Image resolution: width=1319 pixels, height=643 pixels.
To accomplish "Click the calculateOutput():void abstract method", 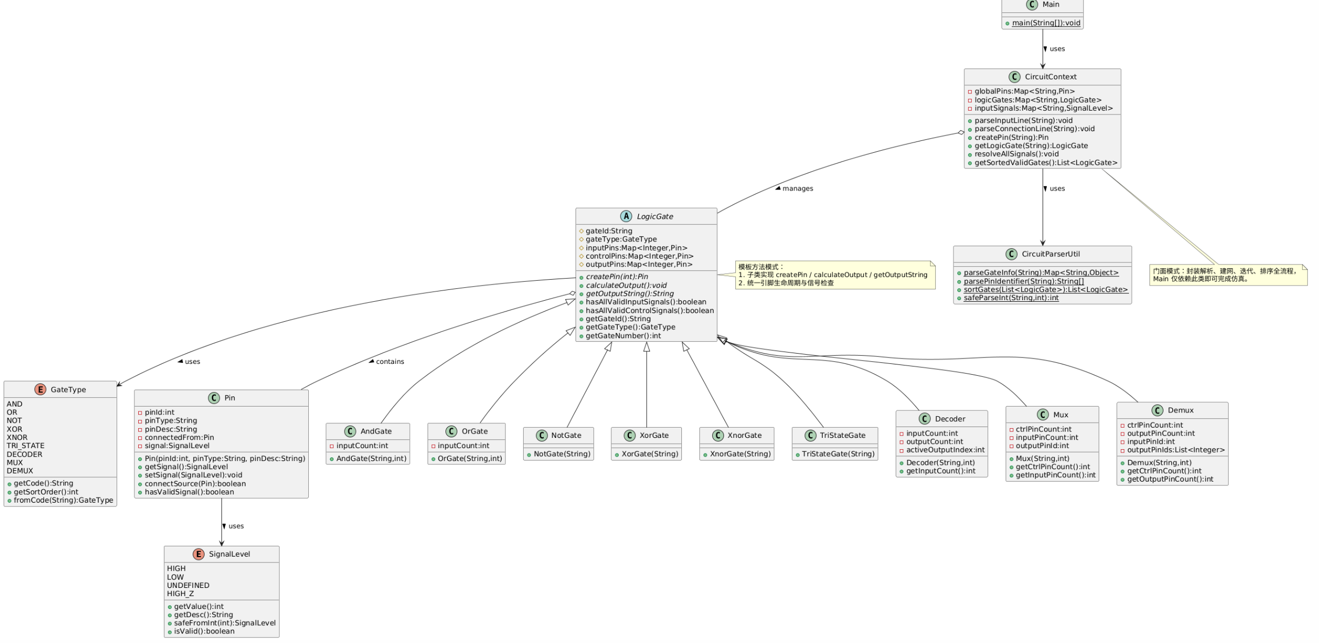I will [626, 285].
